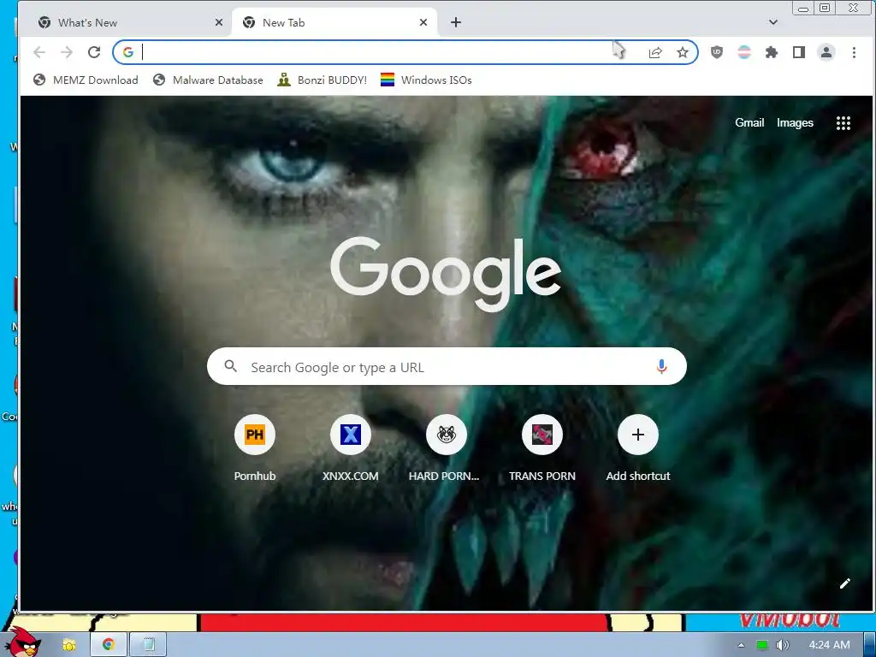Screen dimensions: 876x657
Task: Customize this page with pencil icon
Action: click(844, 583)
